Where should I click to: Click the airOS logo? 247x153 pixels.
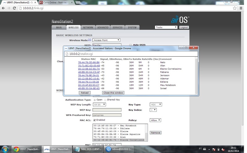pyautogui.click(x=180, y=20)
